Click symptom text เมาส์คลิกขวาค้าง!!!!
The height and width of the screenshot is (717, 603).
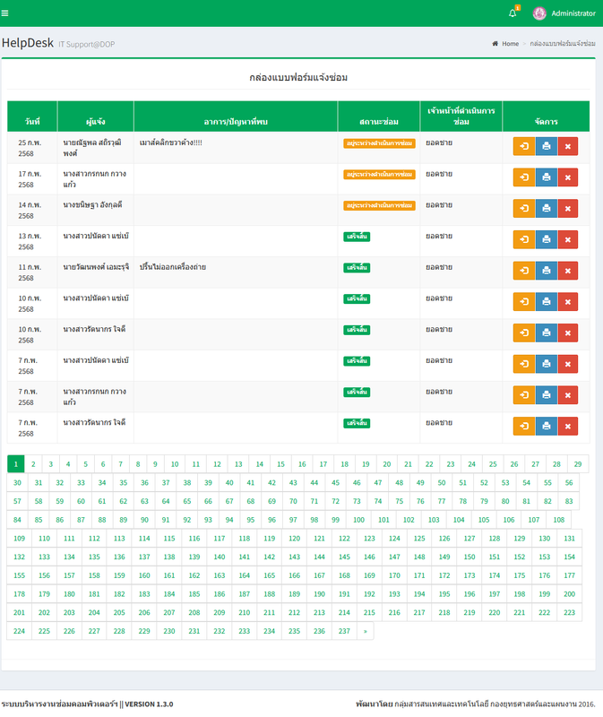(x=171, y=143)
